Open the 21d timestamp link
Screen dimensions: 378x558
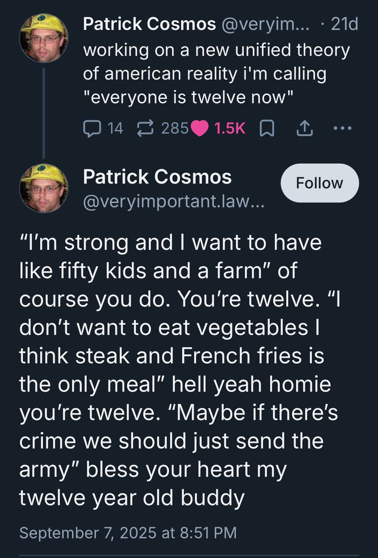click(344, 25)
